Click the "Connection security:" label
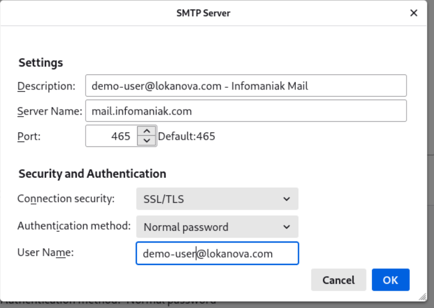The image size is (434, 308). 66,198
